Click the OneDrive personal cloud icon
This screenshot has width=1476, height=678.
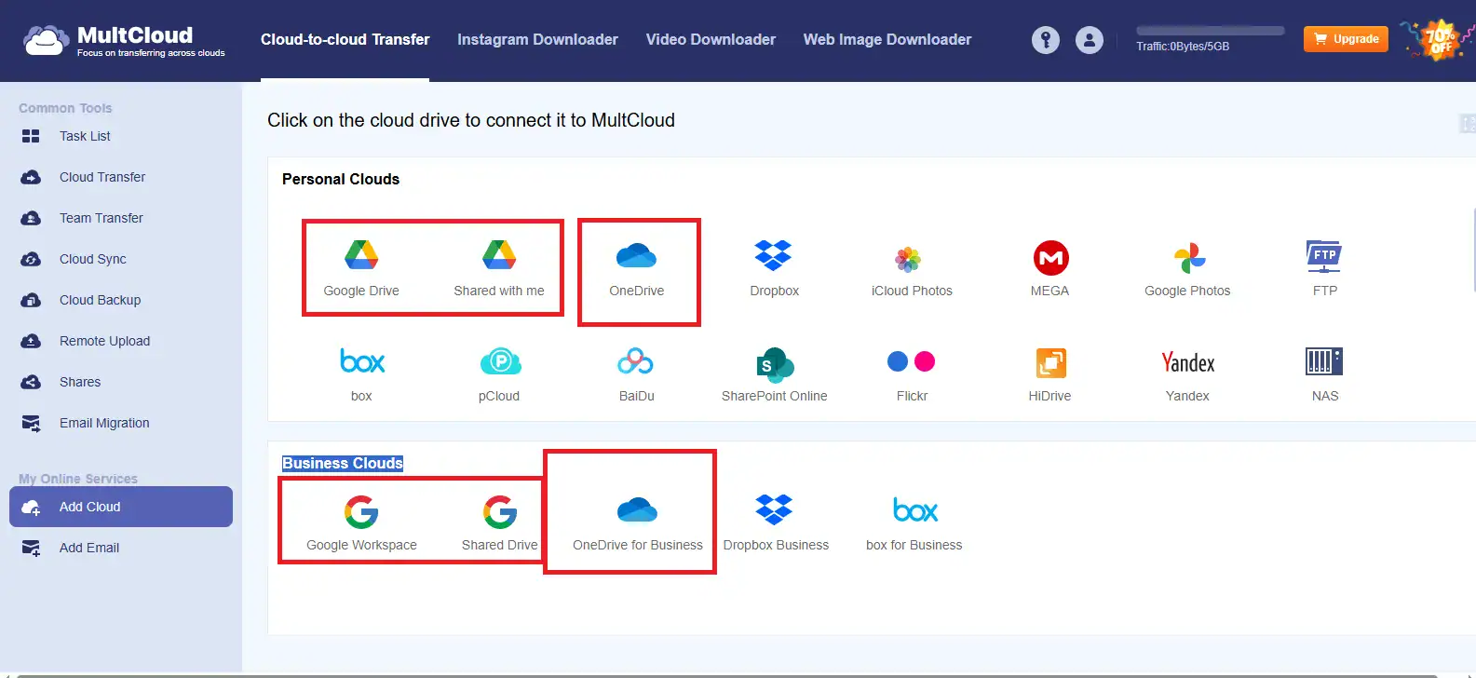[637, 256]
